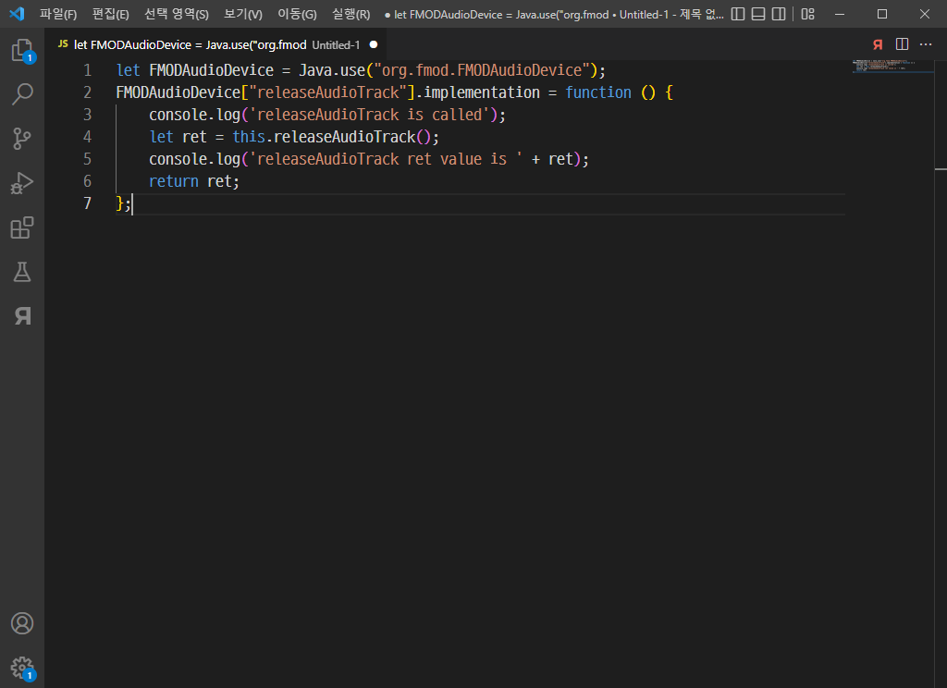Open the Extensions view
This screenshot has height=688, width=947.
(x=21, y=227)
